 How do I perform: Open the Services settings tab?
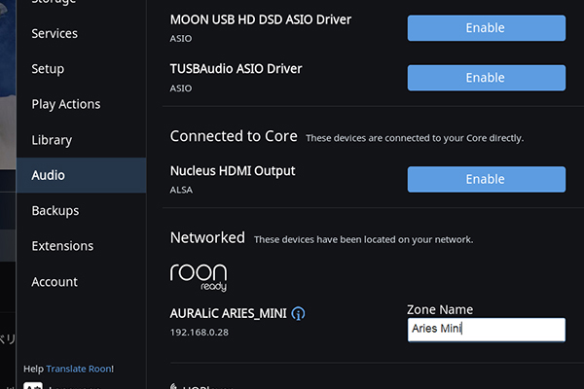click(55, 33)
